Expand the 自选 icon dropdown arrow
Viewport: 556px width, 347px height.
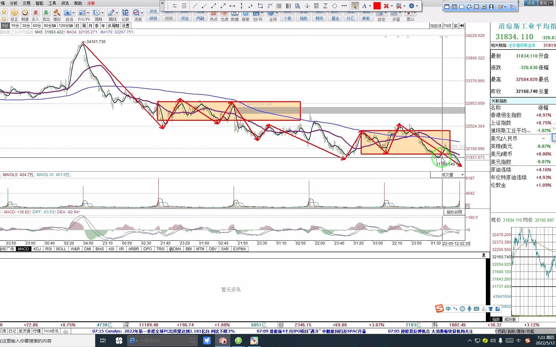coord(74,13)
